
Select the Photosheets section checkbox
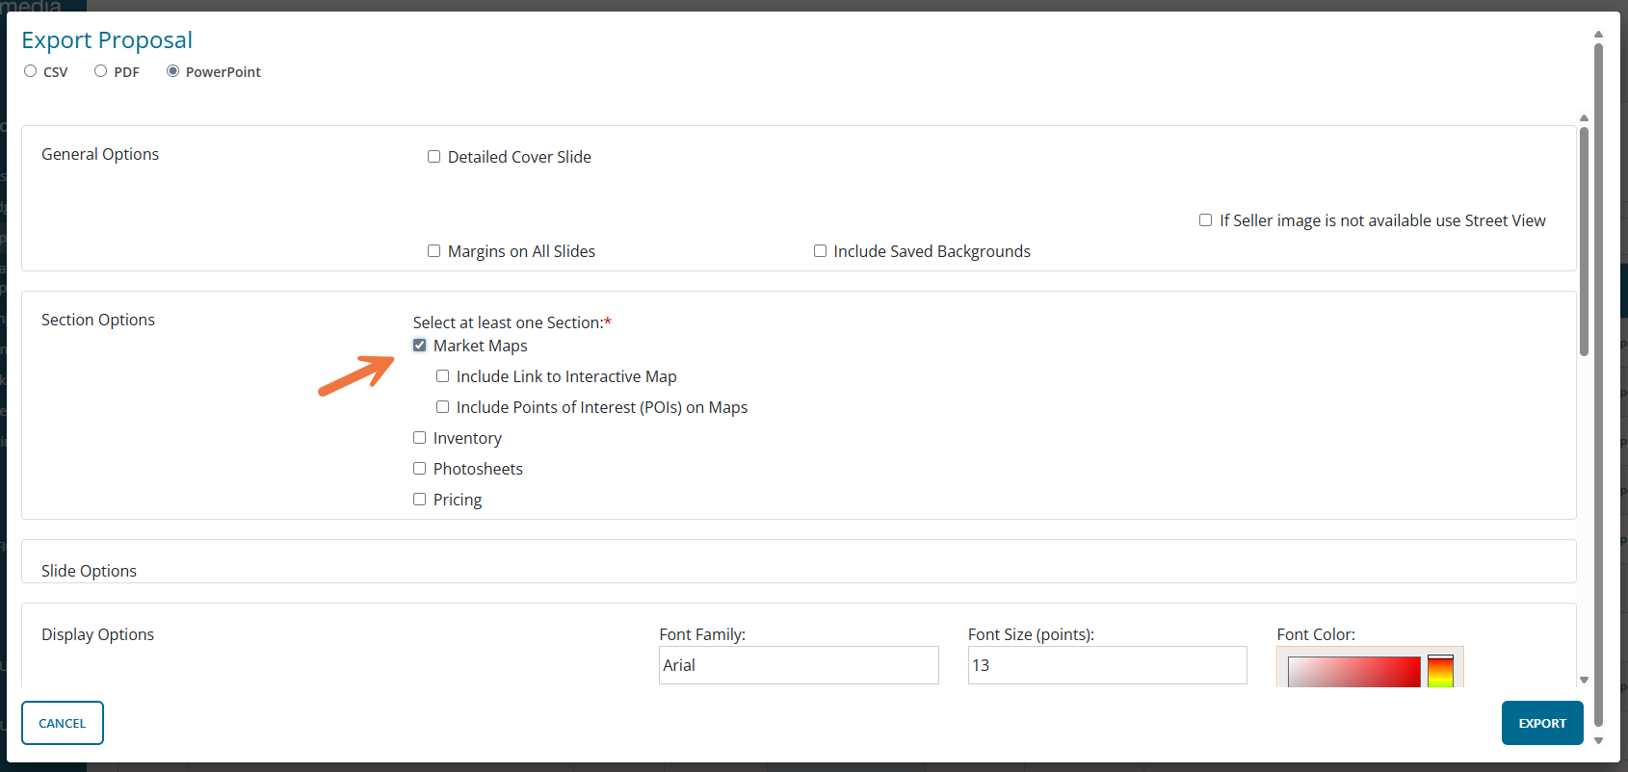420,469
